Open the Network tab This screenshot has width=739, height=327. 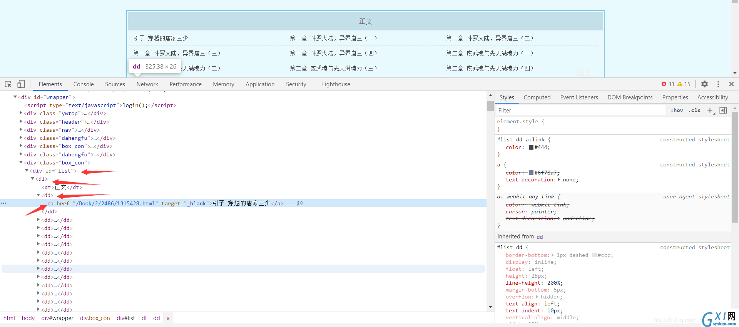(147, 84)
